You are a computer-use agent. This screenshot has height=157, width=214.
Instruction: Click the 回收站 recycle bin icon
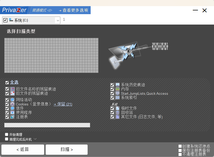click(x=117, y=112)
